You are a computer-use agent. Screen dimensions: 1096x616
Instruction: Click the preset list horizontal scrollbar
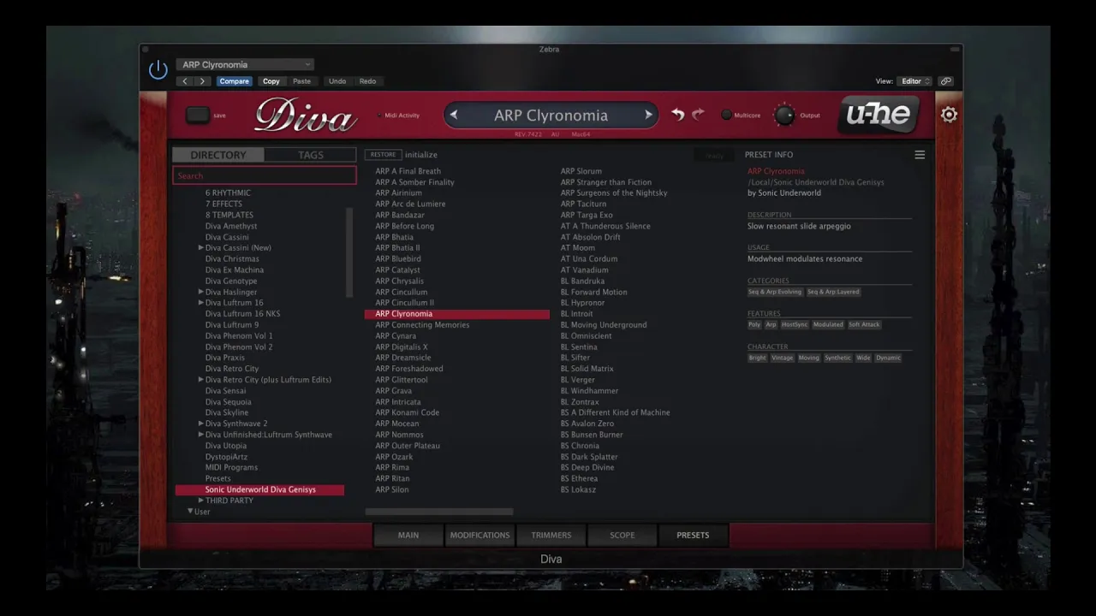(x=439, y=512)
